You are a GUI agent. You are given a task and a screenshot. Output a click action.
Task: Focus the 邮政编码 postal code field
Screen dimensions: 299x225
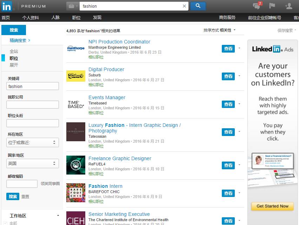pos(22,184)
